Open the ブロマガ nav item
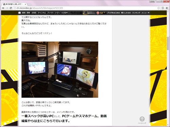 point(50,13)
